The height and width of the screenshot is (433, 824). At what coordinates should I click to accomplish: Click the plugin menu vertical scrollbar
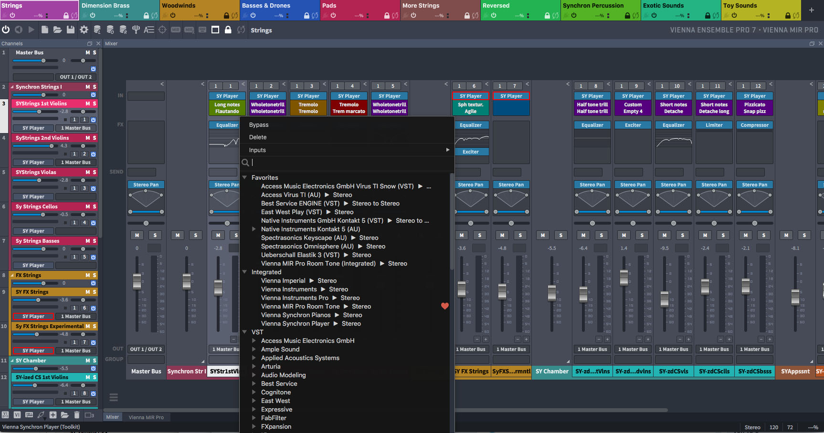(452, 222)
